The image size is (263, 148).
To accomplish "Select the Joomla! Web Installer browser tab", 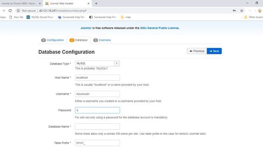I will [x=67, y=3].
